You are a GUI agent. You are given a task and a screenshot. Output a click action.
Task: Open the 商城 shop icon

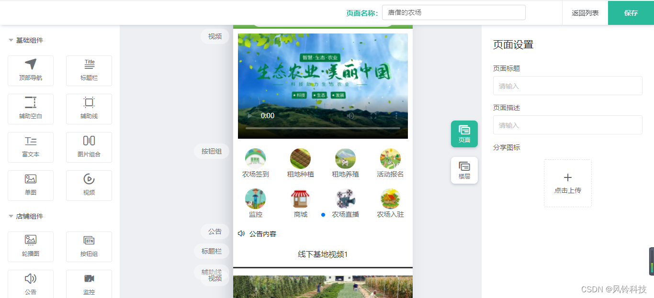tap(301, 199)
